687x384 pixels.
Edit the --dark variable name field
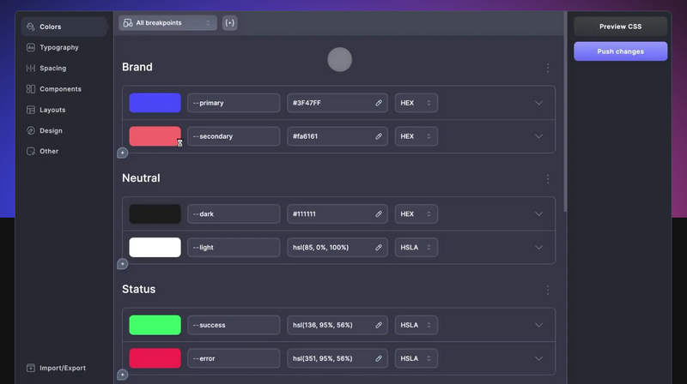(x=234, y=214)
